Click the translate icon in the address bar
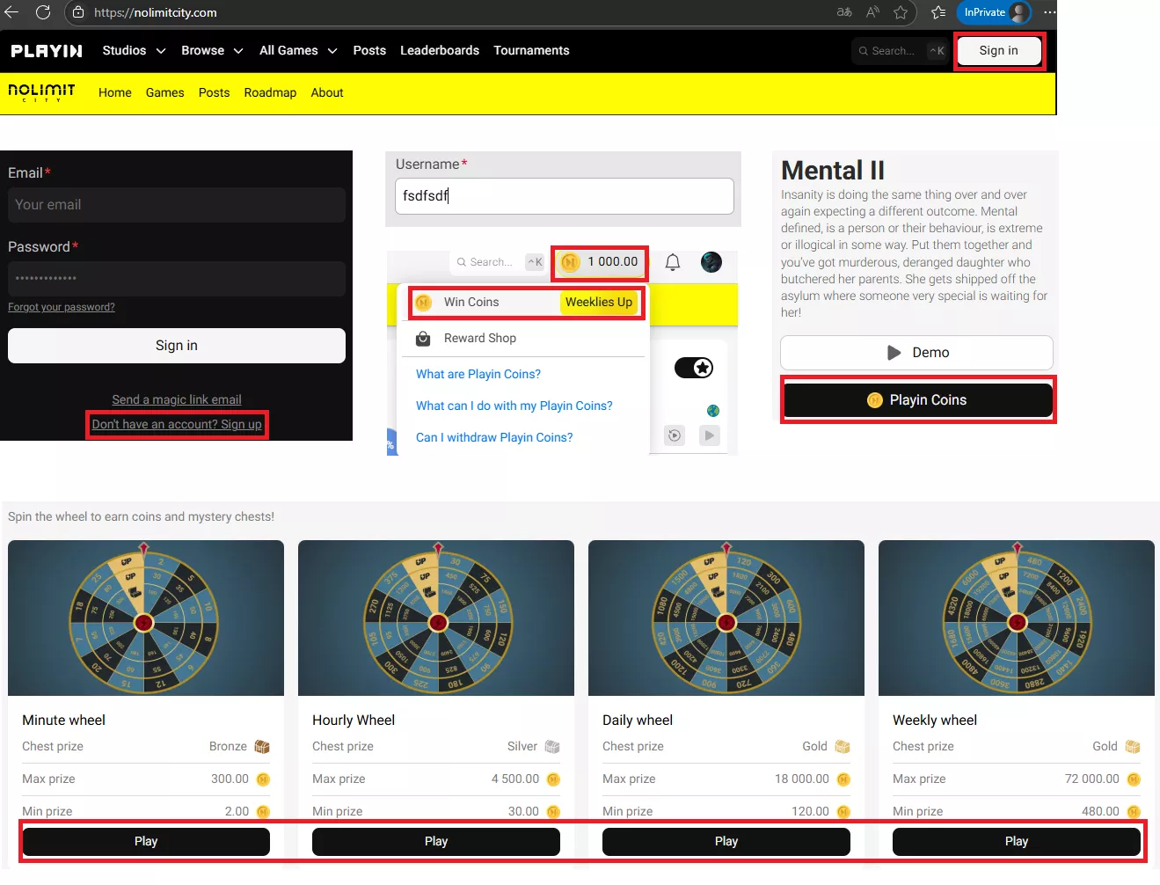The width and height of the screenshot is (1160, 885). (x=844, y=12)
